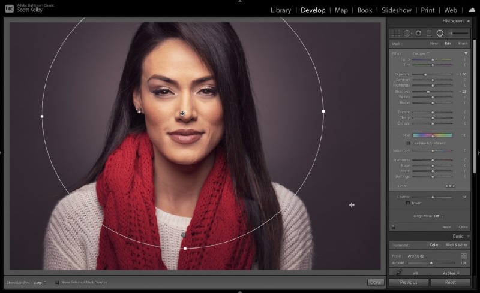This screenshot has height=293, width=480.
Task: Switch to the Print module
Action: point(427,10)
